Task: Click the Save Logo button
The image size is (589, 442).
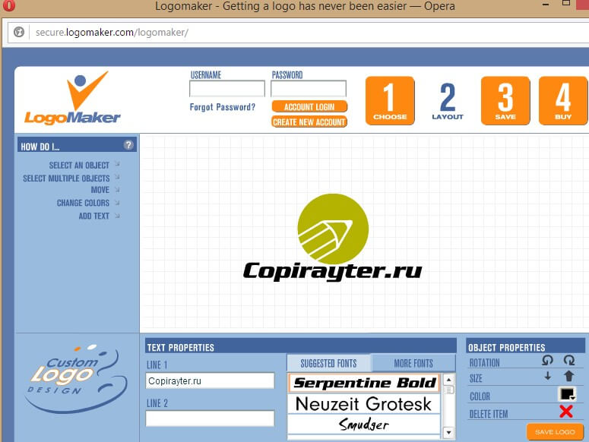Action: coord(555,432)
